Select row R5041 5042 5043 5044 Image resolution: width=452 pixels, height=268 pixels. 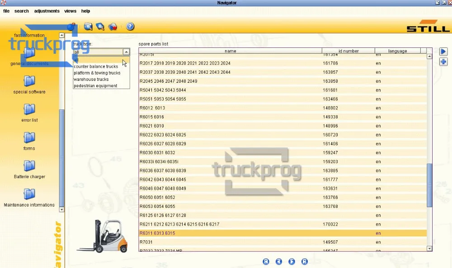point(283,90)
